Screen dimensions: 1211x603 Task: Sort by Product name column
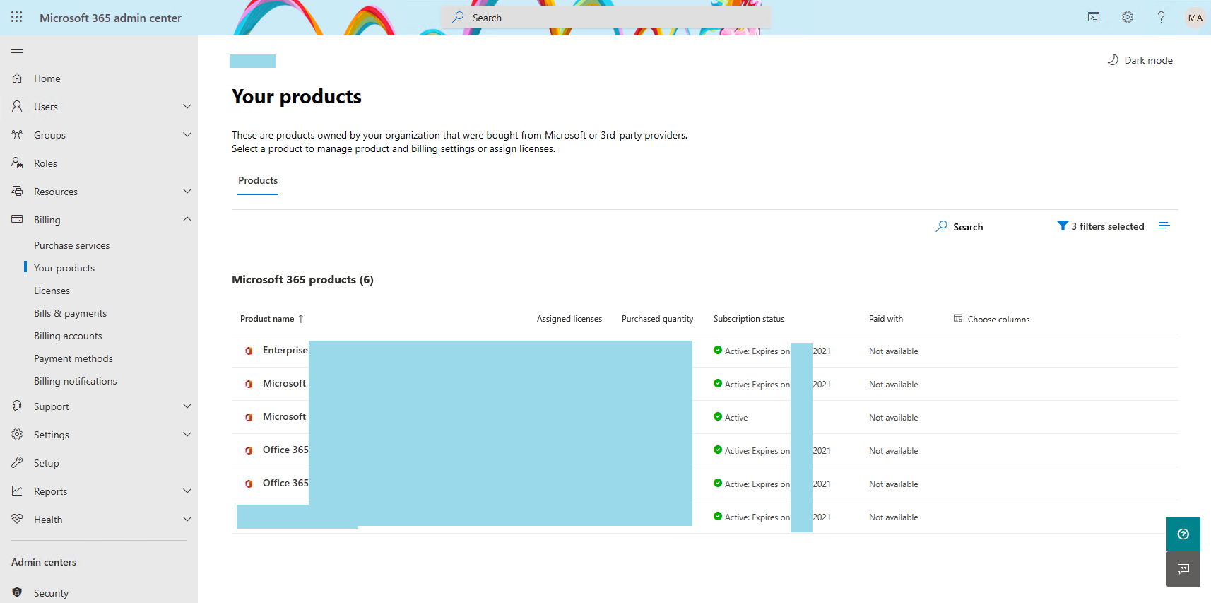(271, 319)
